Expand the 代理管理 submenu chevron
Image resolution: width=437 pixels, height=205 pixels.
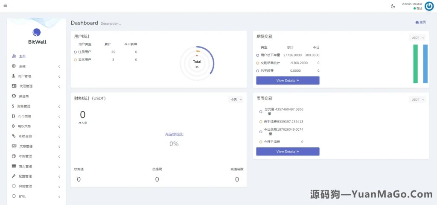[59, 87]
